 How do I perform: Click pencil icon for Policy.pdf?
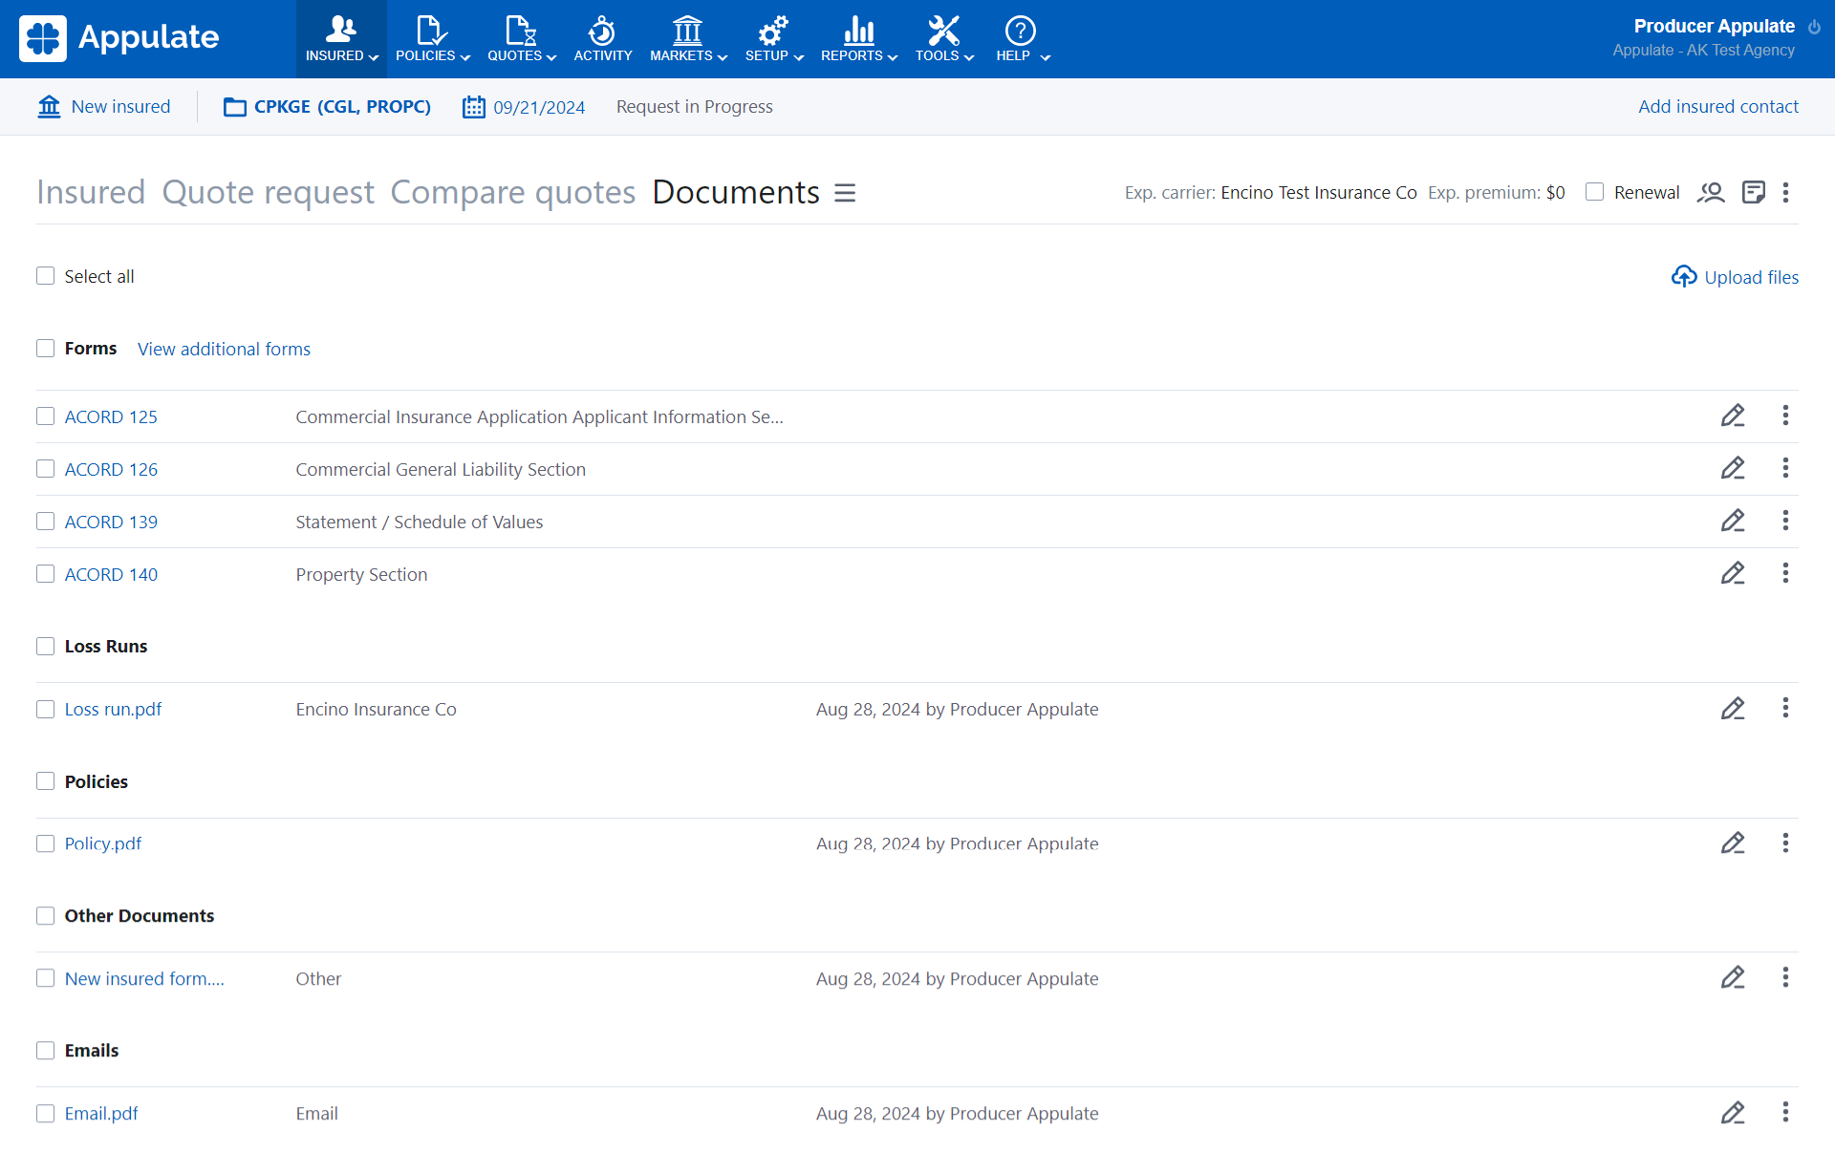click(1733, 843)
